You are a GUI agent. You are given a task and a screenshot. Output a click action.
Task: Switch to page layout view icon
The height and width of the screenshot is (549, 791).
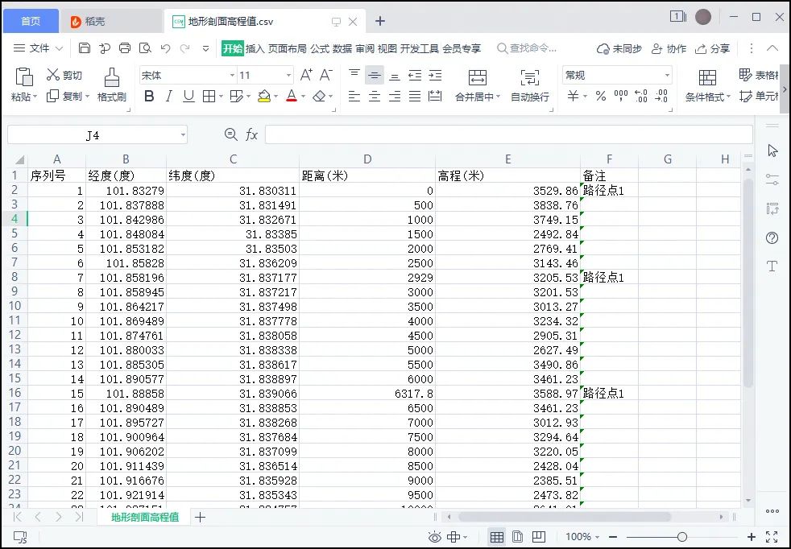coord(517,537)
